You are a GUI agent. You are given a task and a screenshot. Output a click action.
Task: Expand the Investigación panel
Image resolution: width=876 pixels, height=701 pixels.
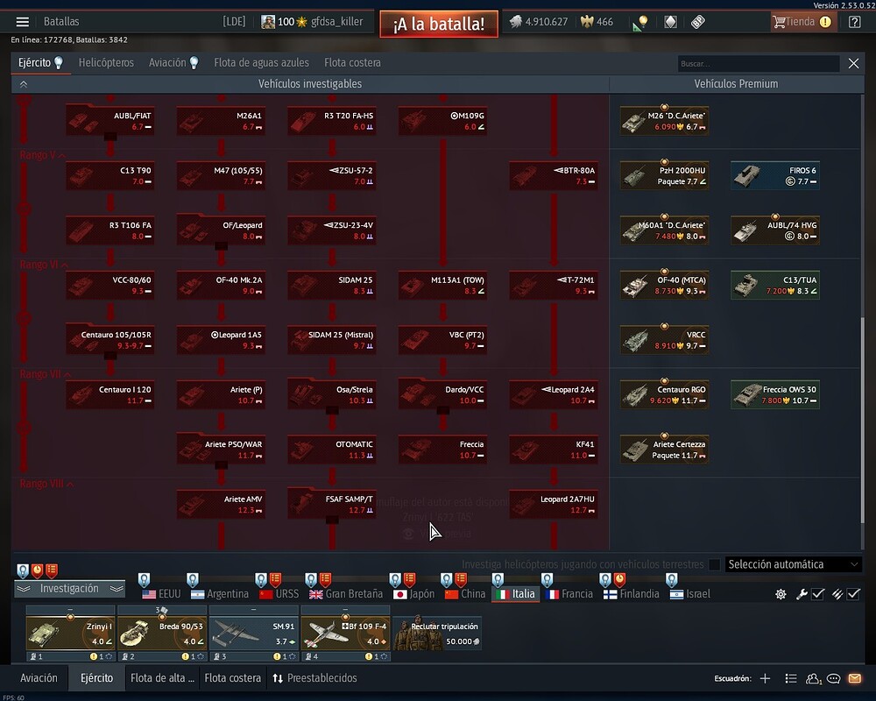[69, 589]
